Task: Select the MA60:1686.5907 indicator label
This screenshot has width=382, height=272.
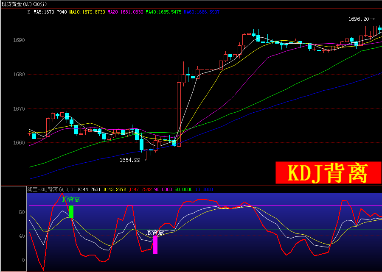Action: pyautogui.click(x=202, y=12)
